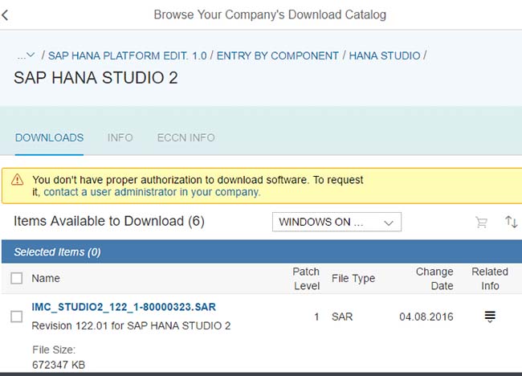Open the download basket cart icon

point(481,222)
